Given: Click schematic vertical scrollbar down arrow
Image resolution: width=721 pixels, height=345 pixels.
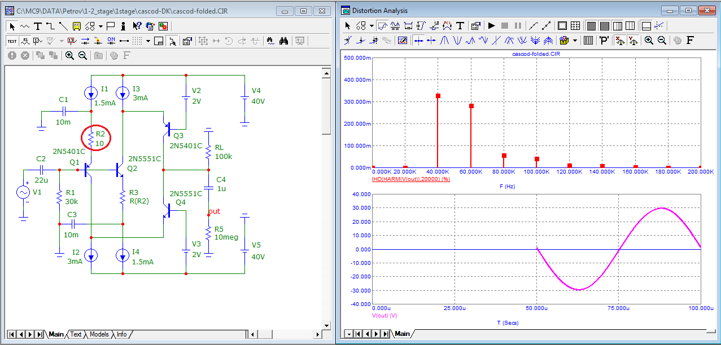Looking at the screenshot, I should (x=325, y=325).
